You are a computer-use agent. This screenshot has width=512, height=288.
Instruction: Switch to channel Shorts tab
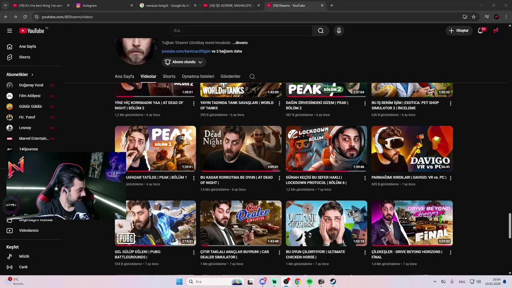[169, 76]
